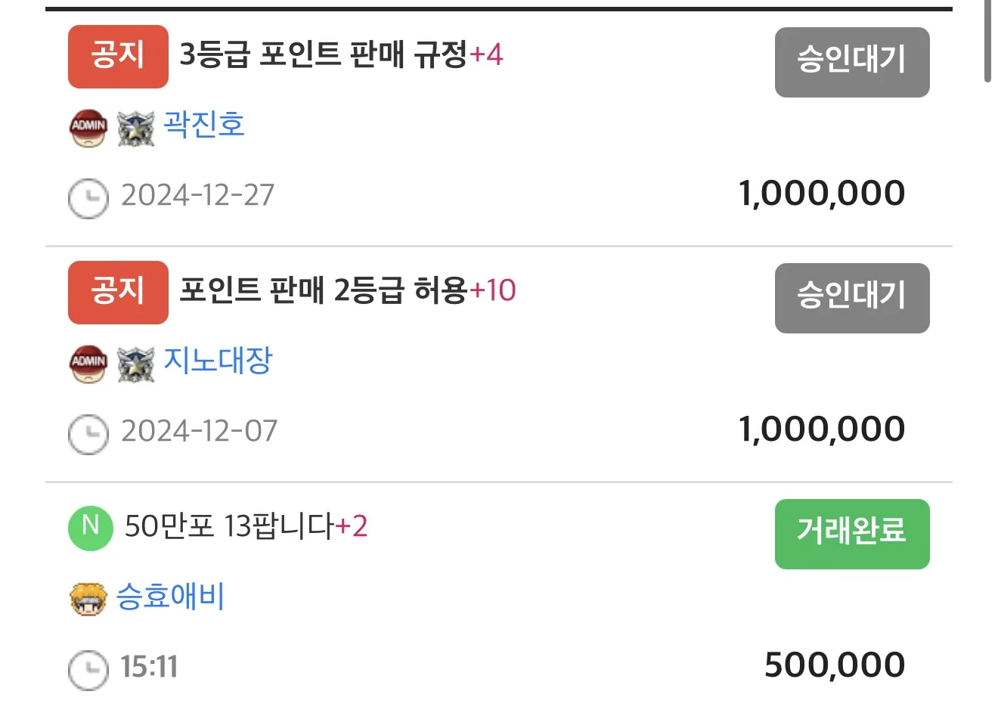
Task: Open author profile 지노대장
Action: pyautogui.click(x=218, y=361)
